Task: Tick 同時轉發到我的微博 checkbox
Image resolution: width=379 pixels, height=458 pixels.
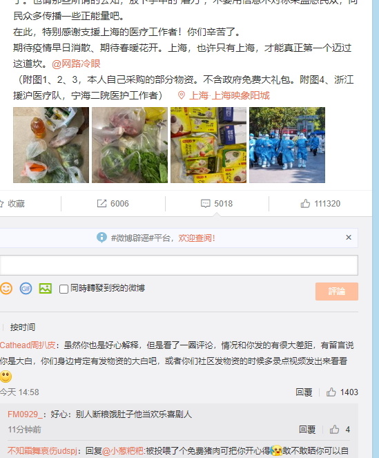Action: [64, 289]
